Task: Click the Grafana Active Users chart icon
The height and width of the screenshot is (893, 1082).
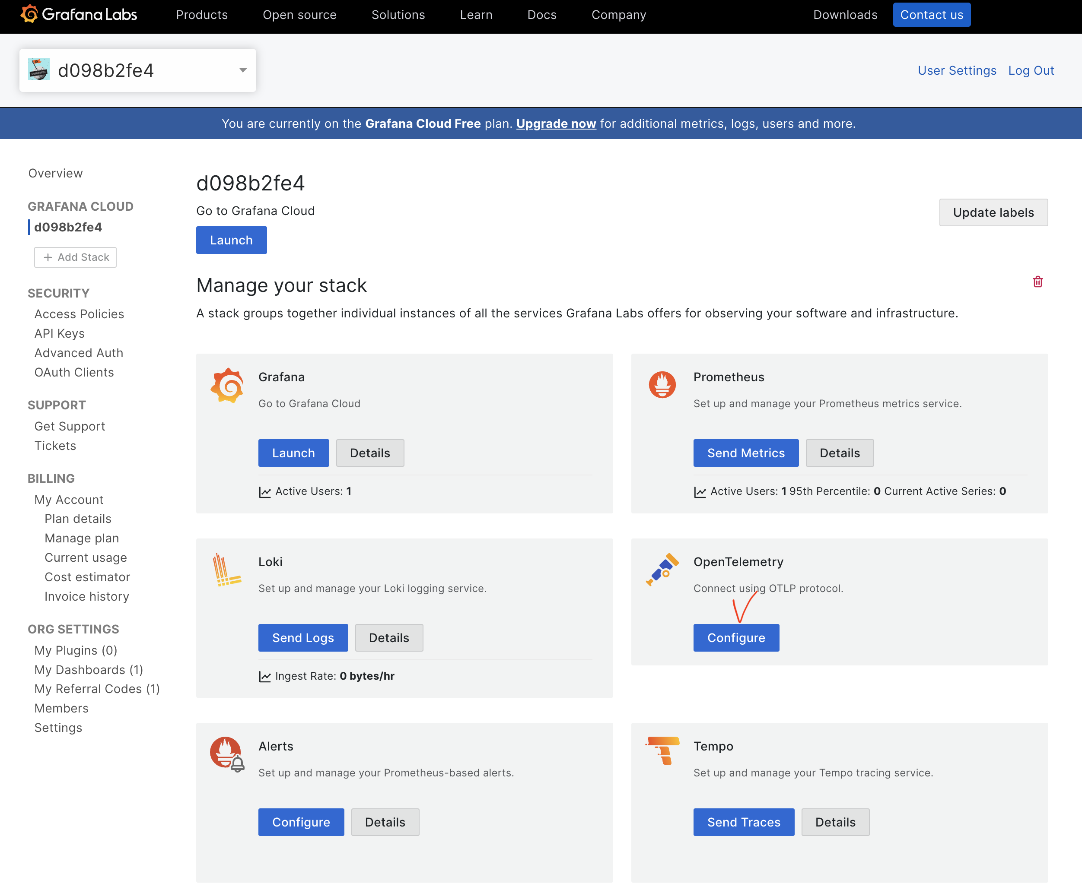Action: 264,492
